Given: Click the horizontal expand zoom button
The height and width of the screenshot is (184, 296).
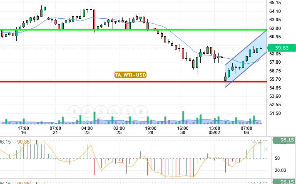Looking at the screenshot, I should point(114,112).
